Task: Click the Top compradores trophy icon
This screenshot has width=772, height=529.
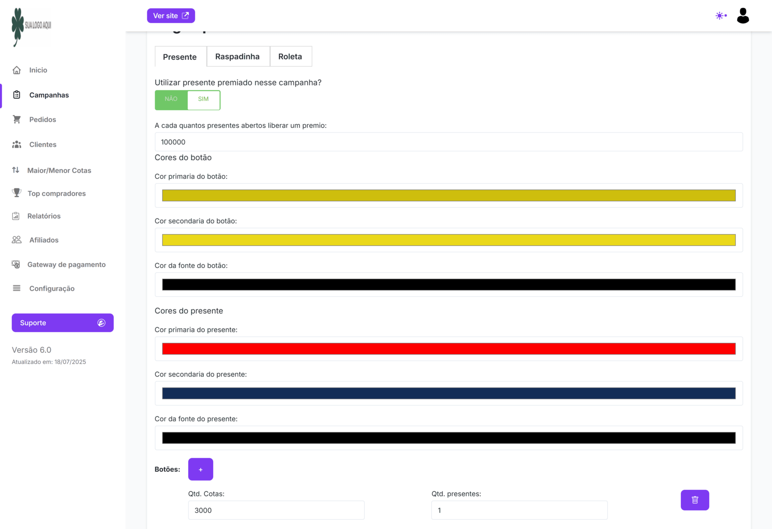Action: (17, 193)
